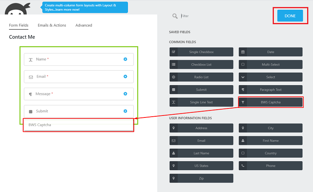Add a First Name field
The height and width of the screenshot is (192, 313).
pyautogui.click(x=270, y=140)
